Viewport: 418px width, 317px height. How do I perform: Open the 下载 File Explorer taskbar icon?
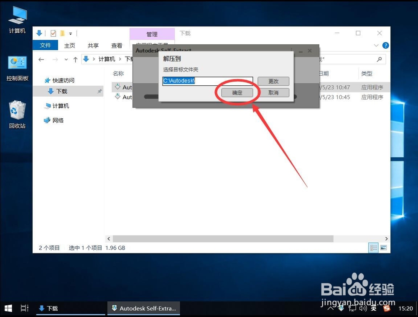(x=49, y=308)
